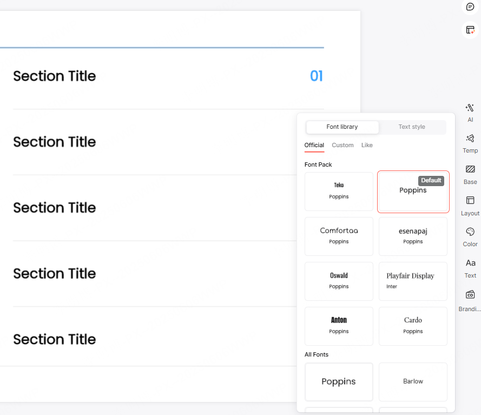Switch to the Custom fonts tab

point(342,145)
